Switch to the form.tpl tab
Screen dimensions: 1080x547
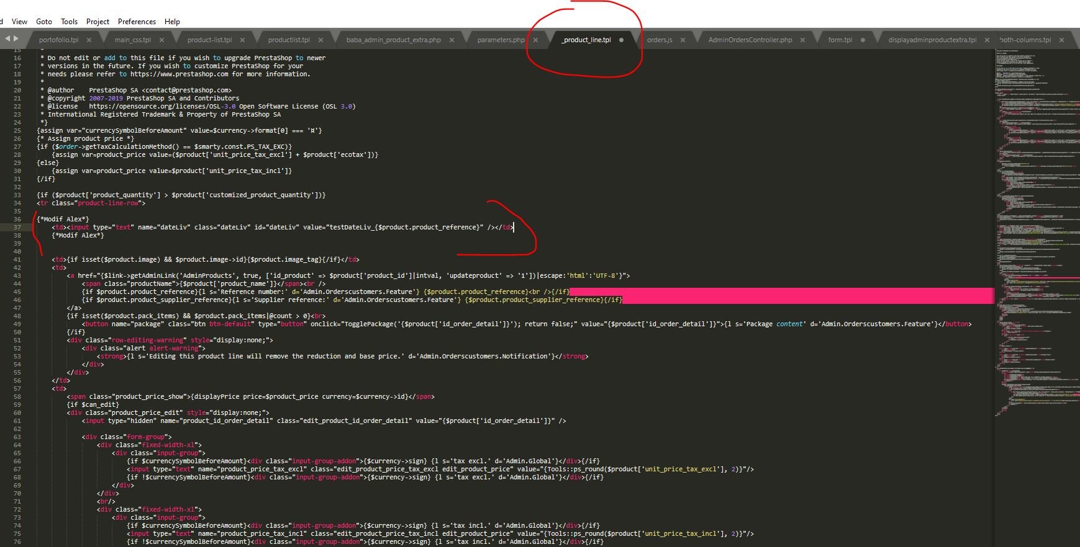coord(840,40)
